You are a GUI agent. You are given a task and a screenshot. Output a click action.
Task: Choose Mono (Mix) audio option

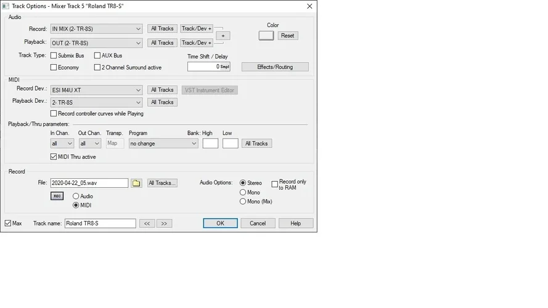(x=243, y=201)
